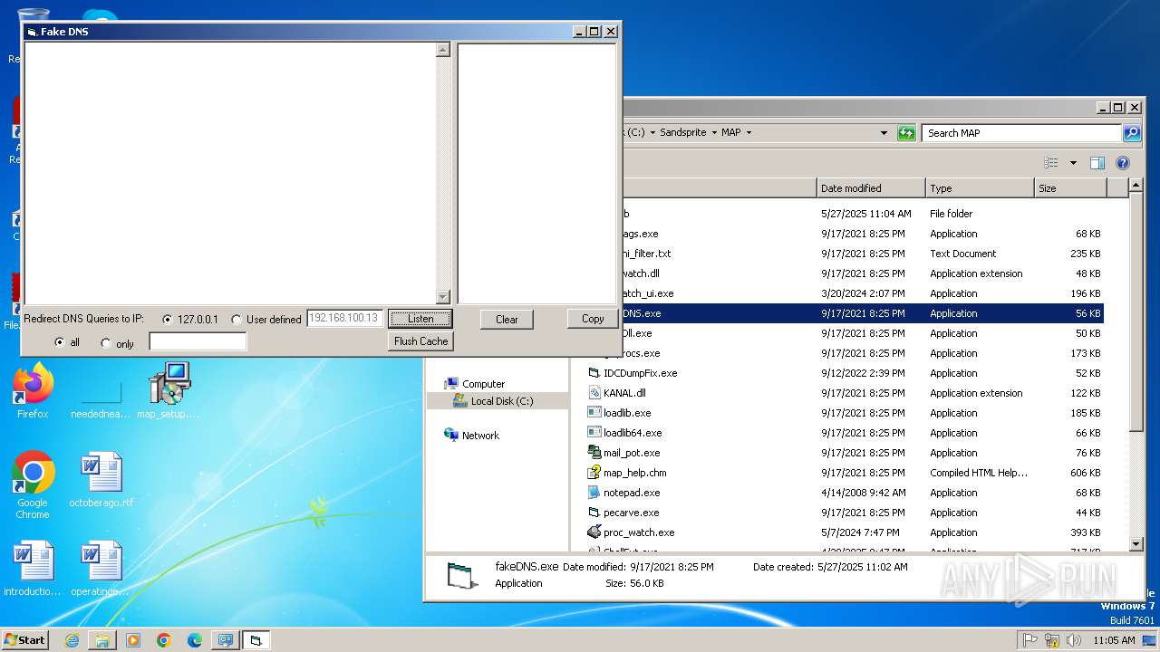Select the KANAL.dll file icon

(594, 393)
